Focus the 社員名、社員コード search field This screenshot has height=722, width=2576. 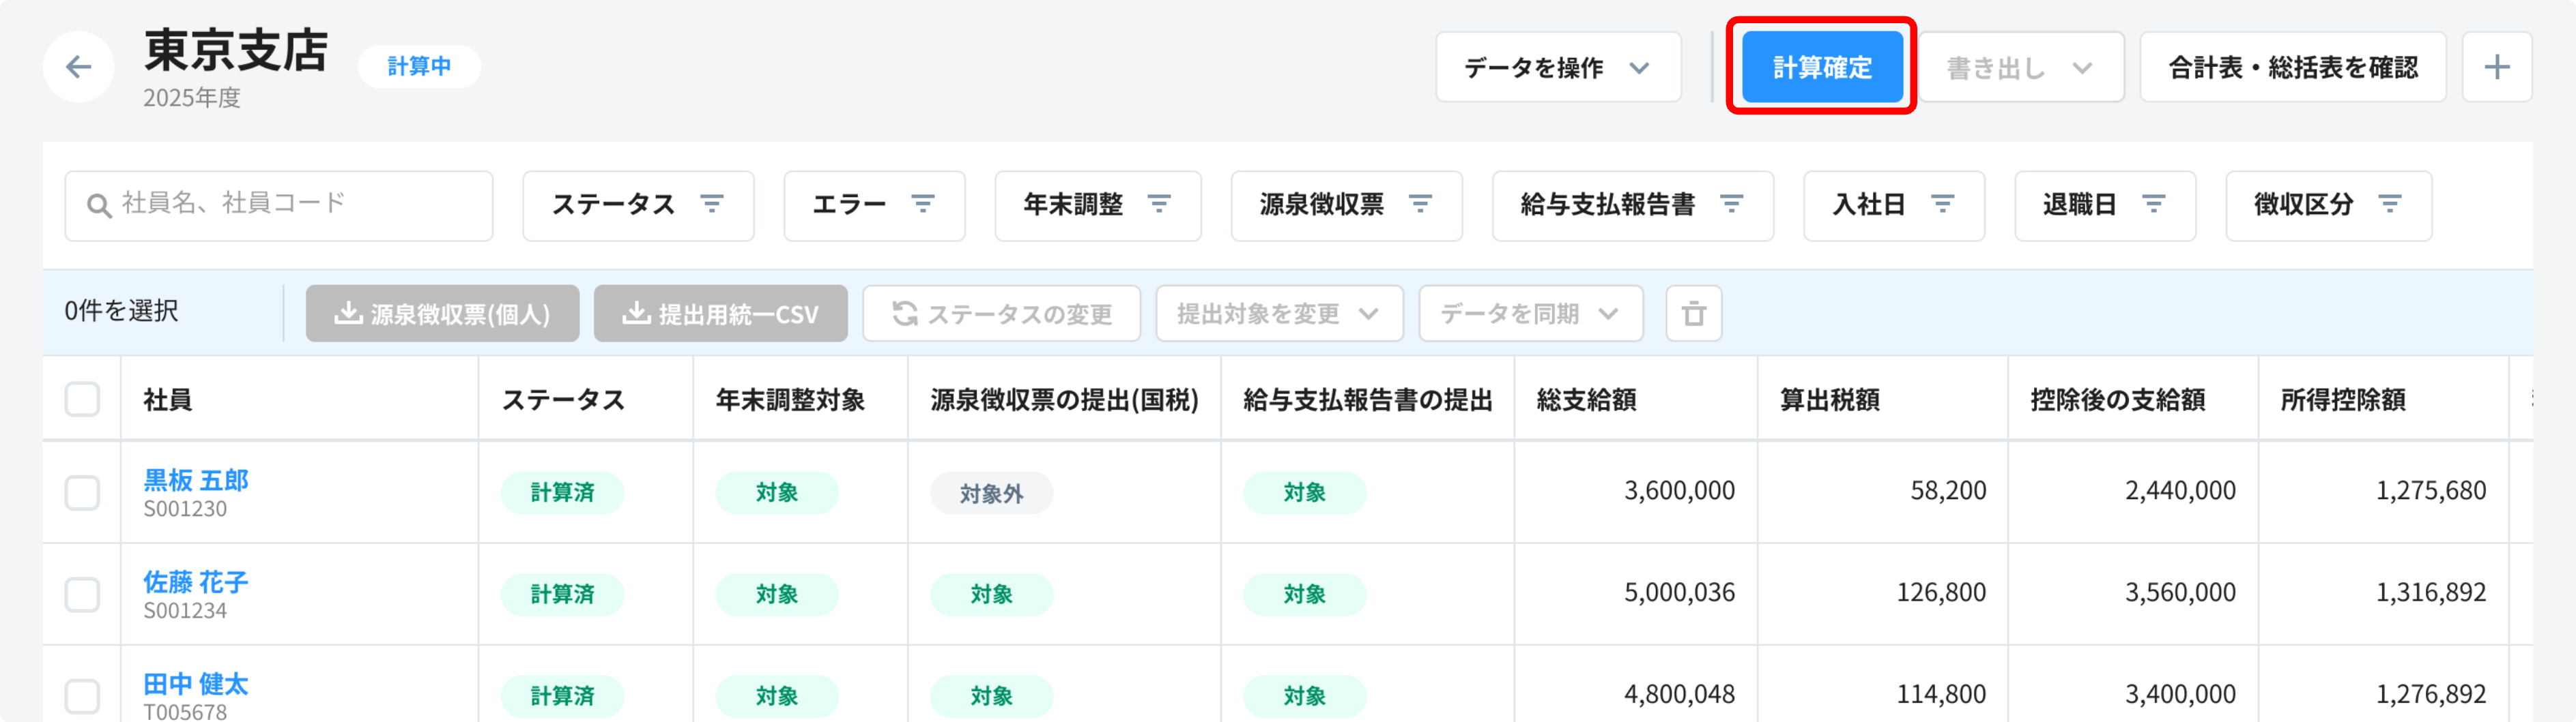pos(290,205)
